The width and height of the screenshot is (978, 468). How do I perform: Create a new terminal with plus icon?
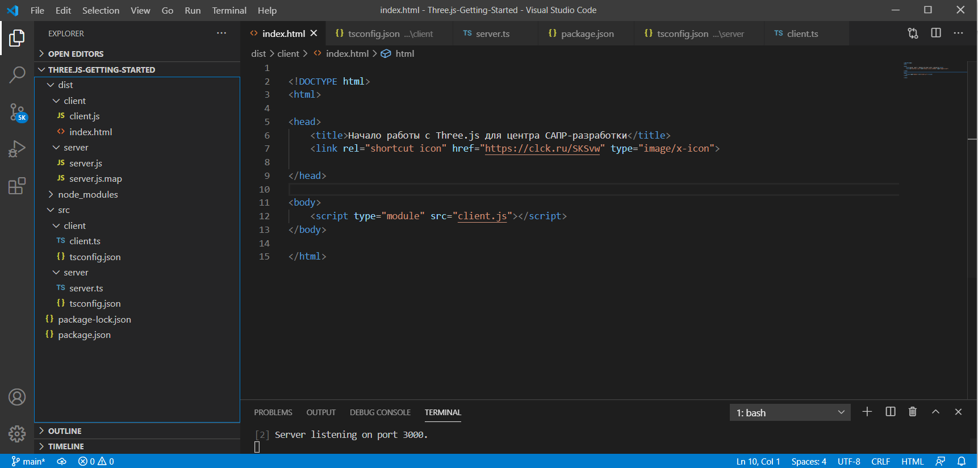tap(867, 412)
